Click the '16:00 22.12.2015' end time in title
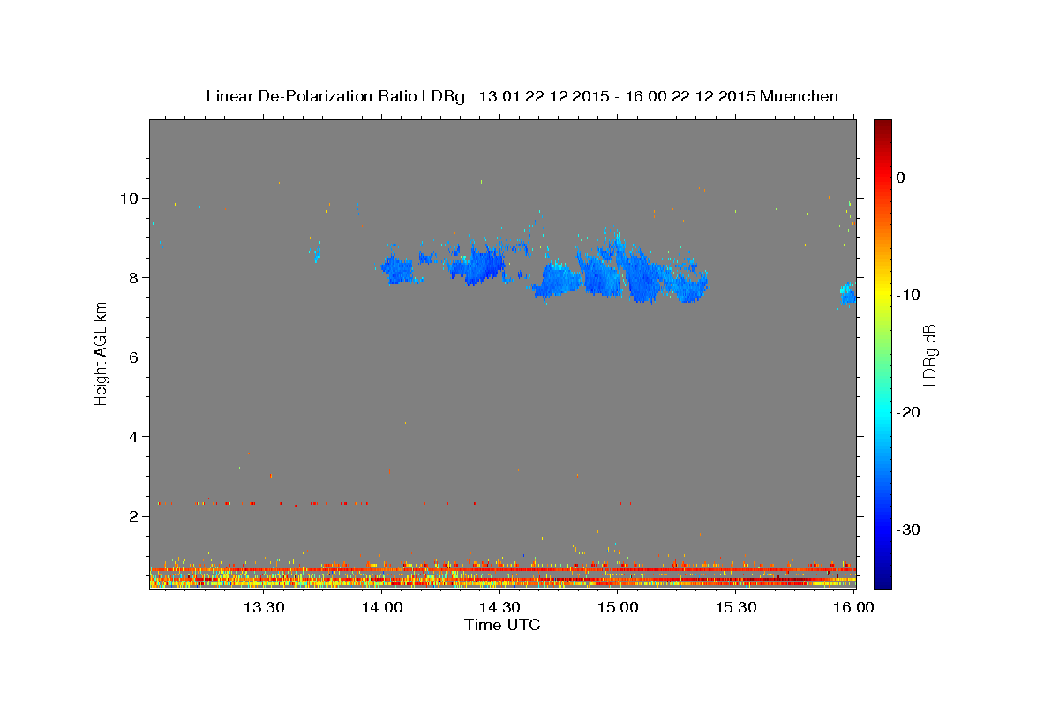Screen dimensions: 1059x706 coord(689,96)
